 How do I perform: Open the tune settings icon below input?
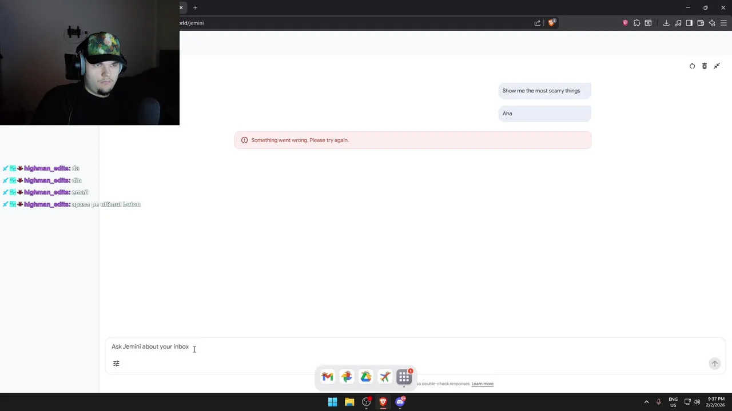pos(116,364)
